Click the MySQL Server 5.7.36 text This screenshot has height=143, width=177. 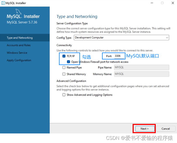[22, 22]
